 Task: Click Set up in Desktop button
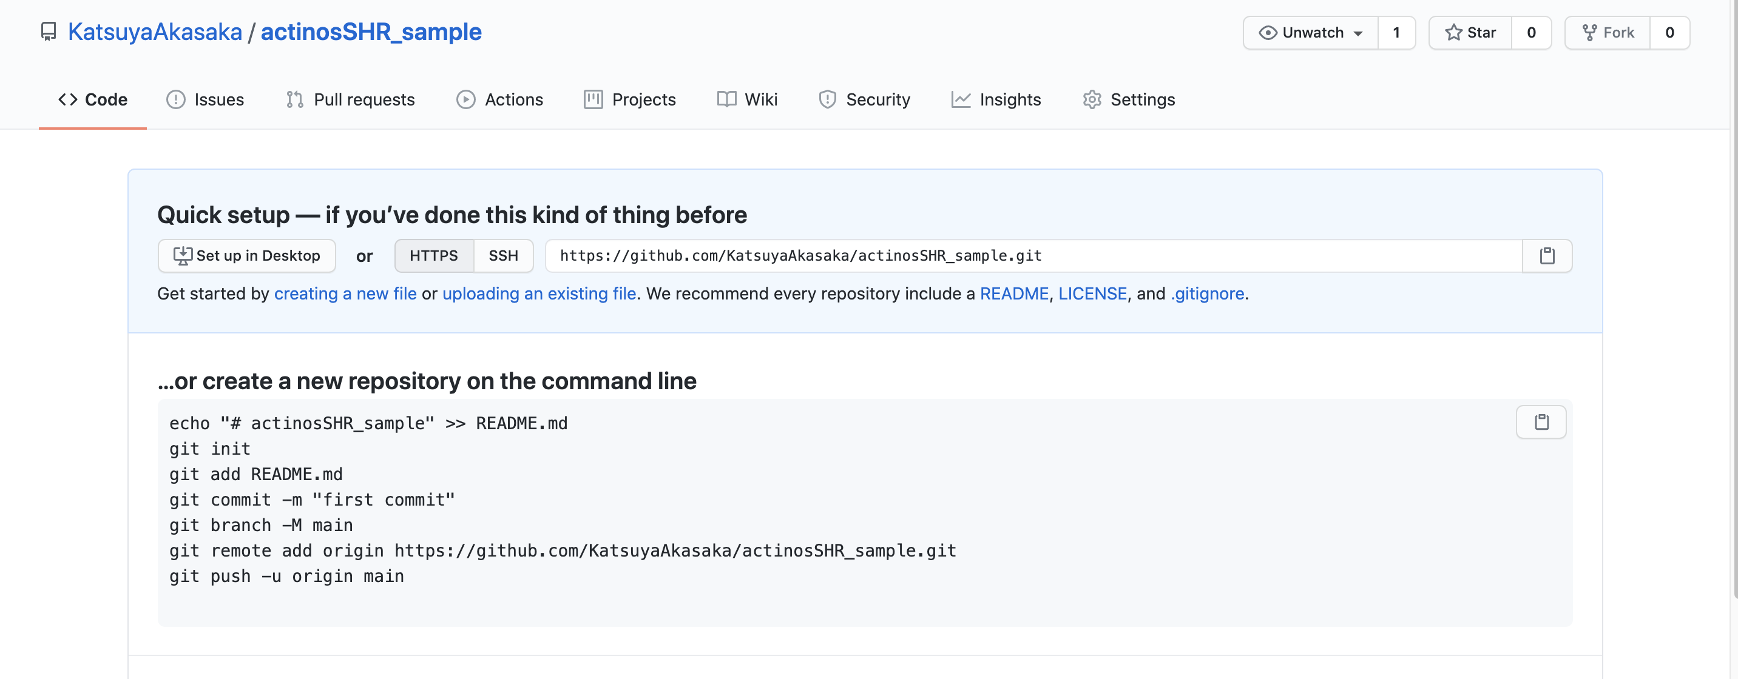[247, 256]
